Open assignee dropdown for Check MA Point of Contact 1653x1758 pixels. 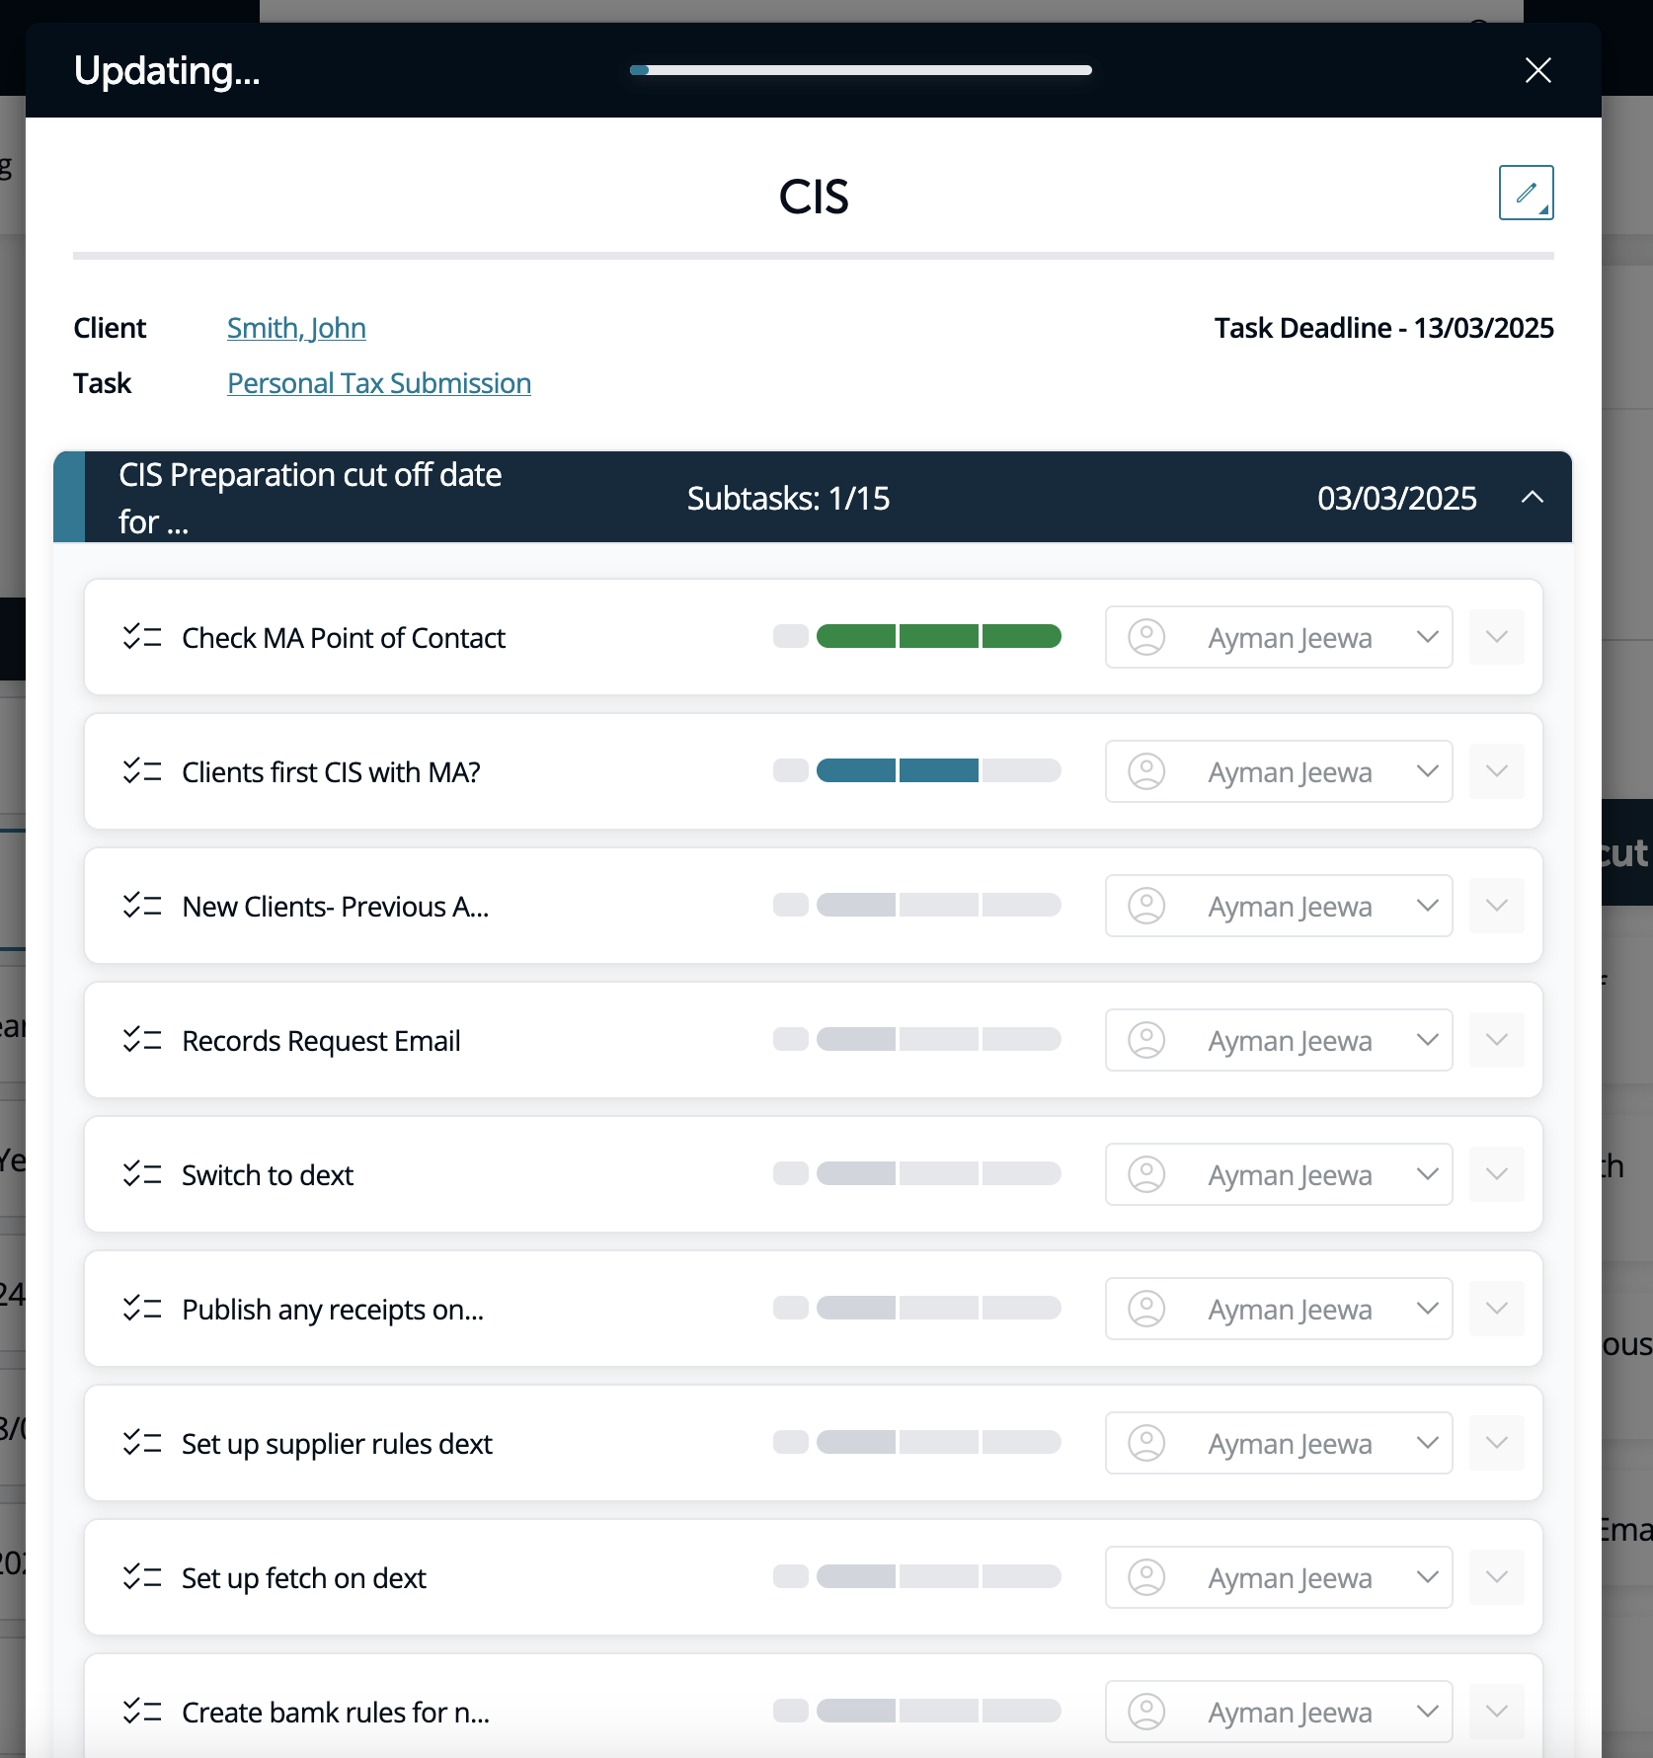(x=1279, y=637)
